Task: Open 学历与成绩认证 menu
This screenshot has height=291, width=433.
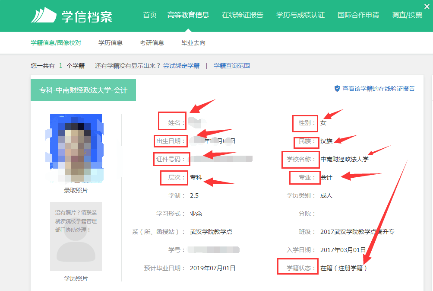Action: (x=300, y=15)
